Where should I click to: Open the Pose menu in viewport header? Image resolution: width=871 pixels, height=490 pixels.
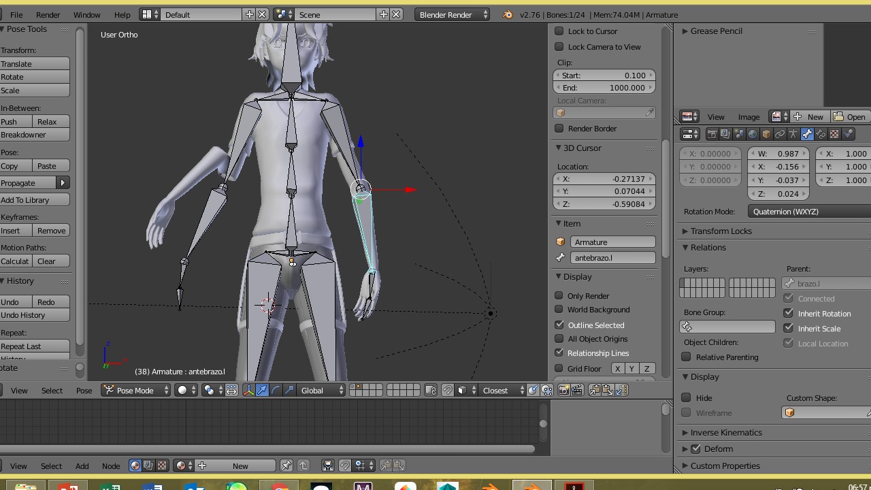click(84, 390)
